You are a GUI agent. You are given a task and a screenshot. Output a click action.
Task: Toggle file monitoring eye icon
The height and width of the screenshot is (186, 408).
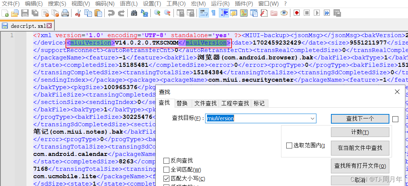click(x=284, y=13)
